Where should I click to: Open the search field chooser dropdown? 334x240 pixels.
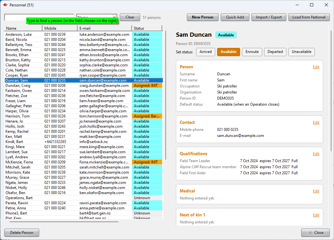click(115, 17)
